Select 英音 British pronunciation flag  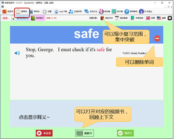pos(150,18)
